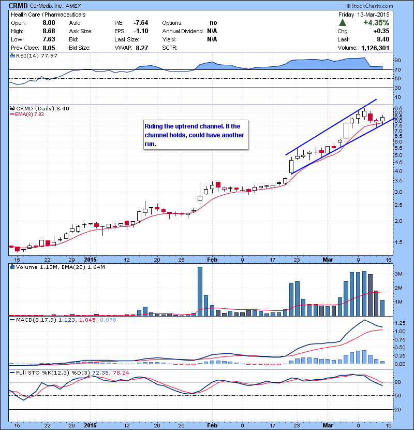Click the MACD signal value 1.045

(x=87, y=320)
